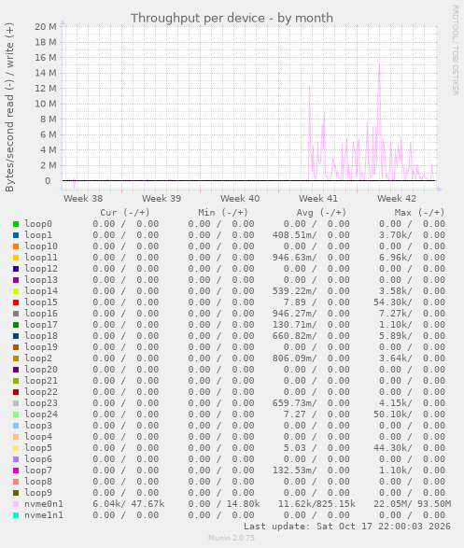This screenshot has width=464, height=548.
Task: Click the 'Week 39' axis label
Action: [x=162, y=199]
